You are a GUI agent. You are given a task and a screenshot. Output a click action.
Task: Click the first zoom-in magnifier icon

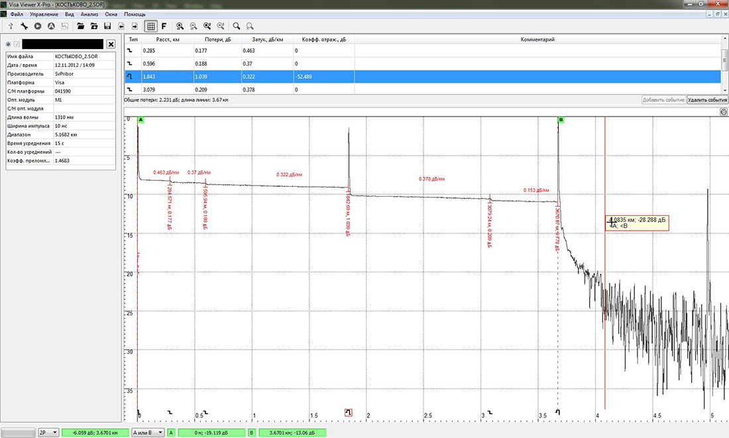(180, 26)
